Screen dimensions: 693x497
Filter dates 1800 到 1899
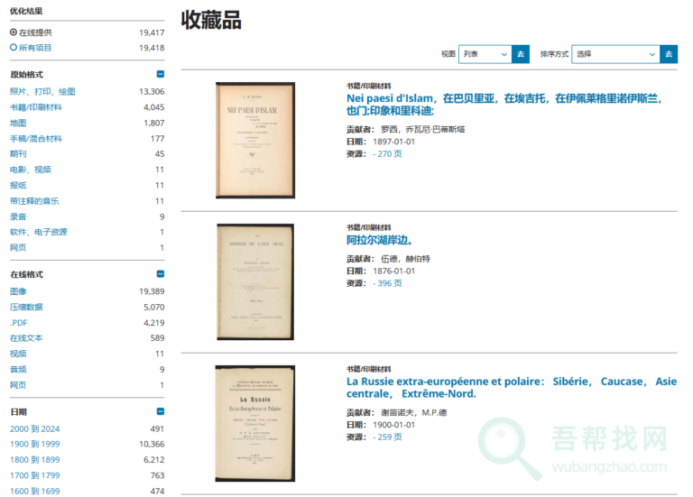[x=34, y=459]
